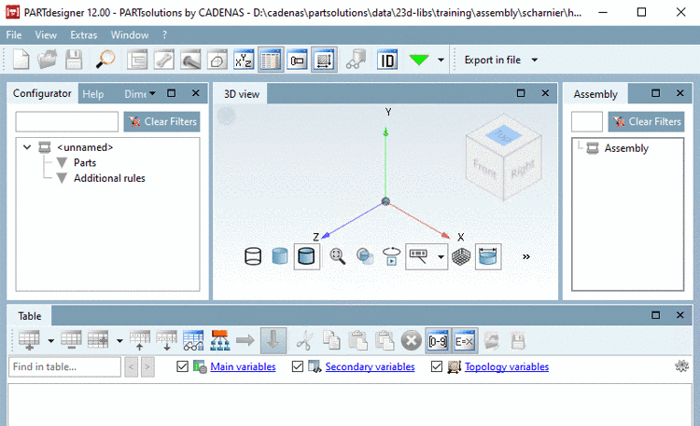The height and width of the screenshot is (426, 700).
Task: Click the delete table row icon
Action: tap(71, 341)
